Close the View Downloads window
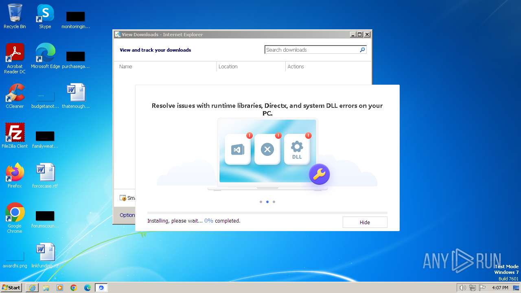Screen dimensions: 521x293 [367, 35]
